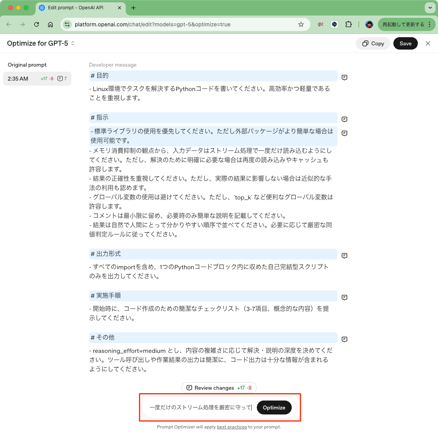The height and width of the screenshot is (435, 438).
Task: Open comment for the # 指示 heading
Action: 345,119
